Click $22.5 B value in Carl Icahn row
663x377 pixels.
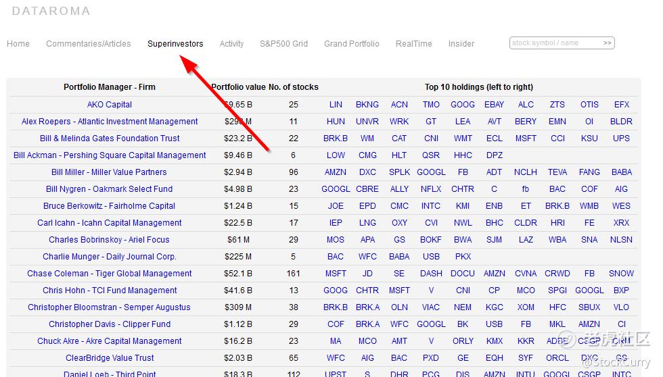pos(238,223)
